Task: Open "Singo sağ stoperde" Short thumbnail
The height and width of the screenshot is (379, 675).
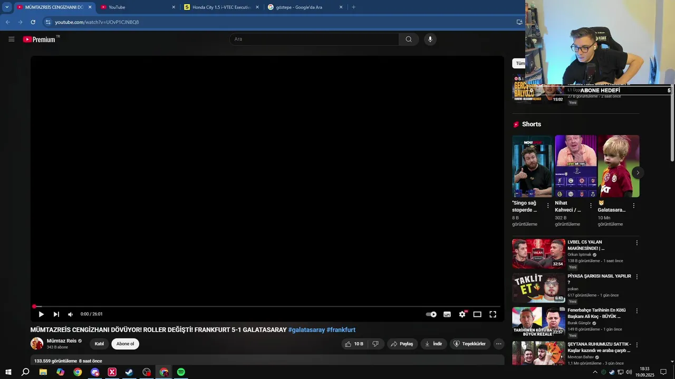Action: click(532, 166)
